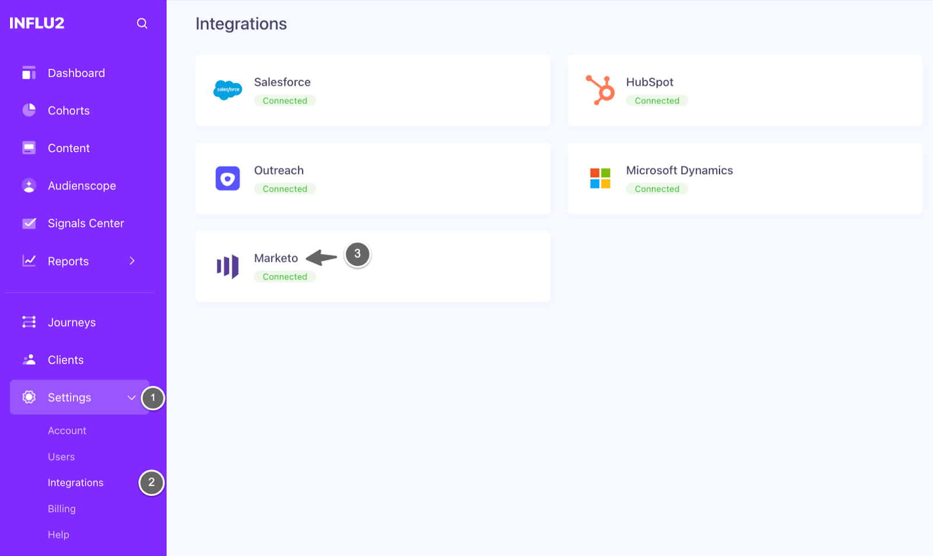
Task: Click the INFLU2 logo
Action: (37, 23)
